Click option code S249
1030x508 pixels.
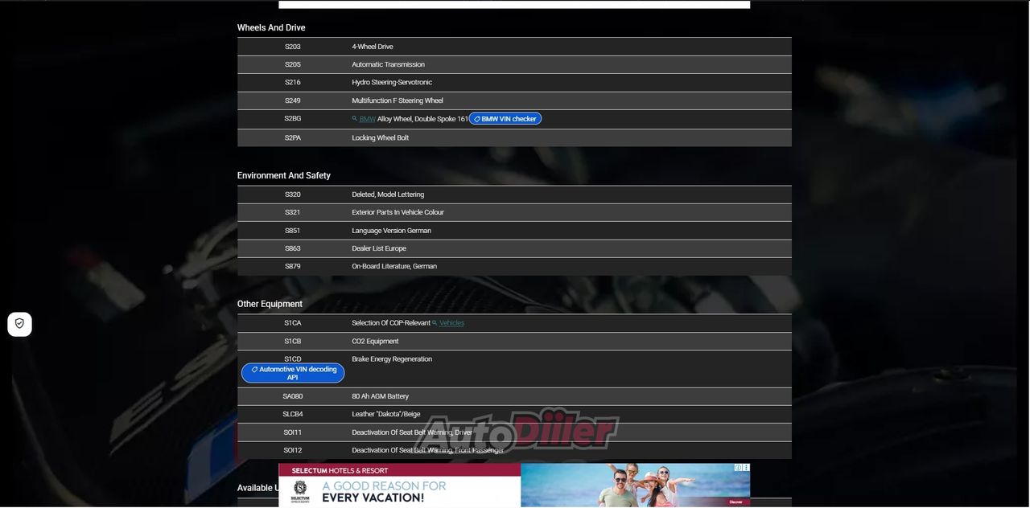coord(293,100)
